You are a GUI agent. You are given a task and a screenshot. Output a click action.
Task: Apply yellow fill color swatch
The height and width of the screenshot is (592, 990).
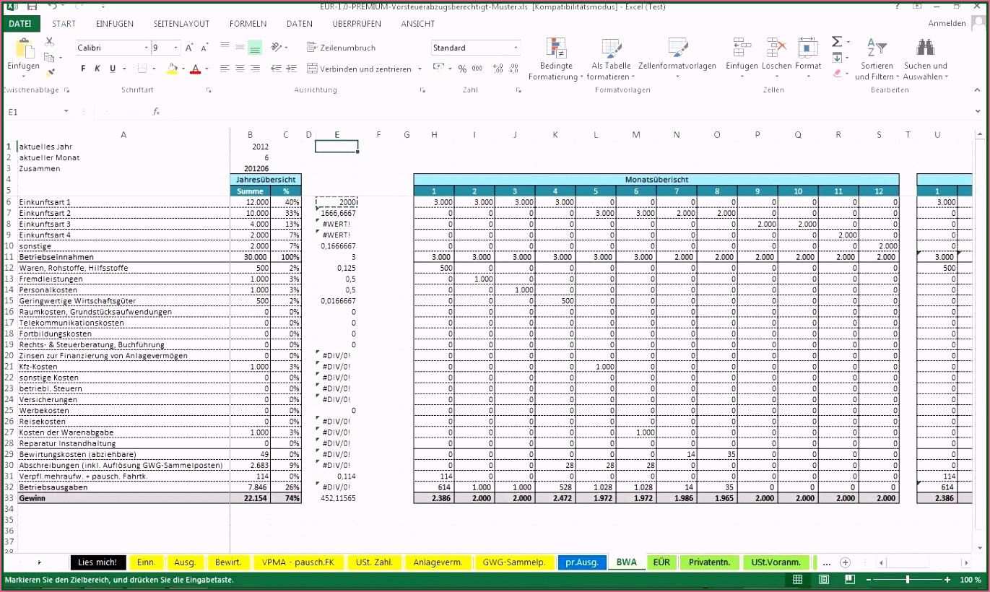pos(172,69)
